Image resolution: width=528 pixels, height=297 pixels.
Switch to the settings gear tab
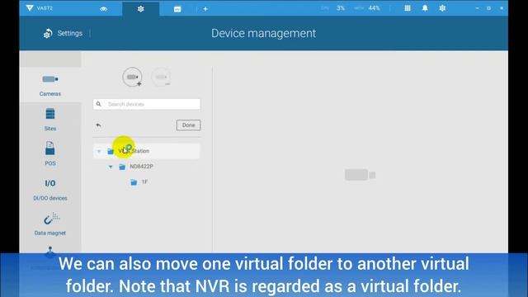coord(141,9)
